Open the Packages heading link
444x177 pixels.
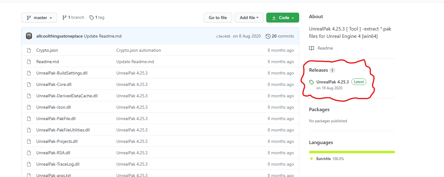coord(319,110)
